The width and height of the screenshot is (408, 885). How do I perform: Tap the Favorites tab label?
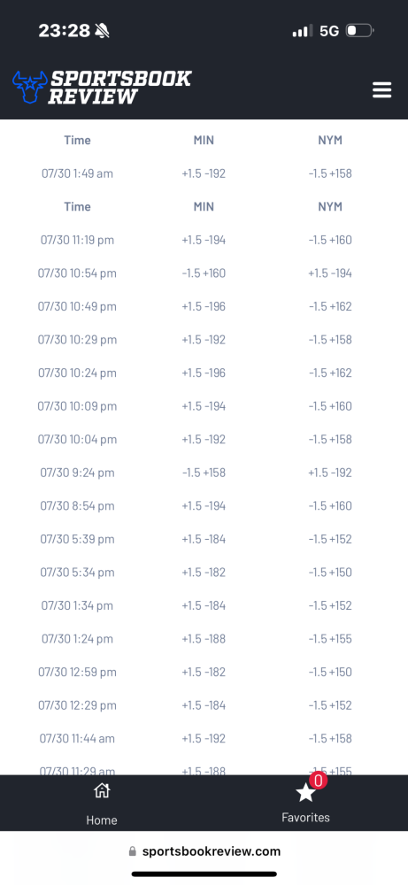[305, 817]
